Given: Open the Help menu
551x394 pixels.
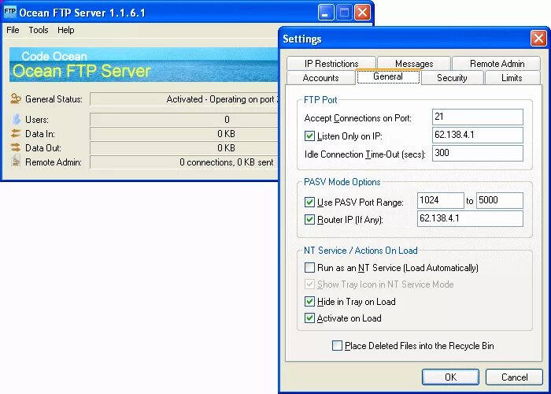Looking at the screenshot, I should click(65, 30).
